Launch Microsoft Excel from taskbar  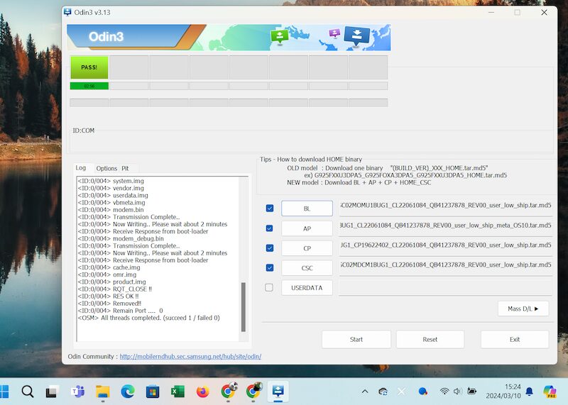tap(177, 391)
